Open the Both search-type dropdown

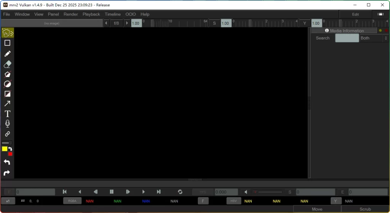[x=374, y=38]
